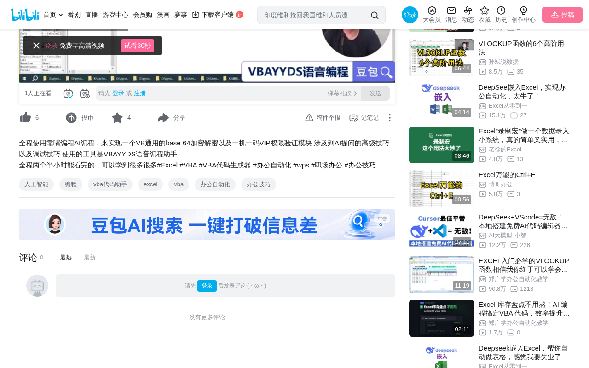Click the 办公技巧 tag
Viewport: 589px width, 368px height.
[x=259, y=184]
